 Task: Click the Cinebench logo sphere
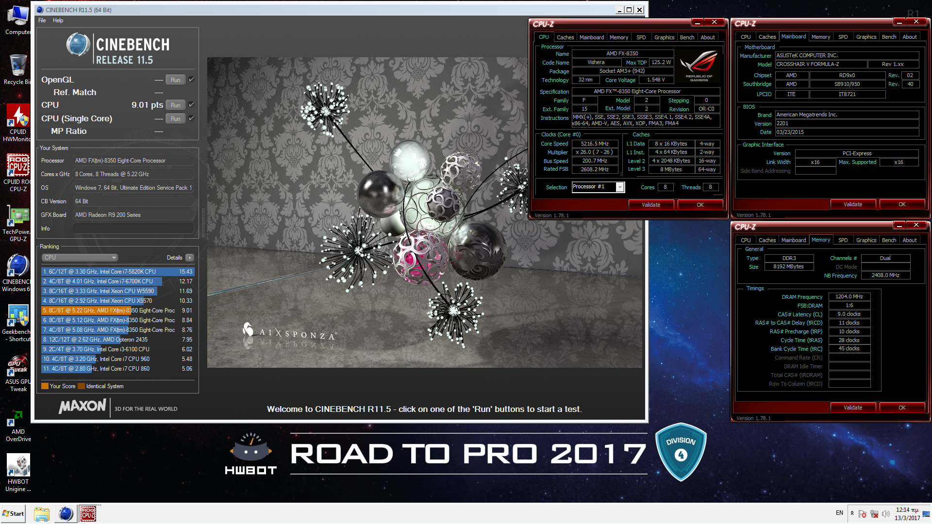(78, 45)
